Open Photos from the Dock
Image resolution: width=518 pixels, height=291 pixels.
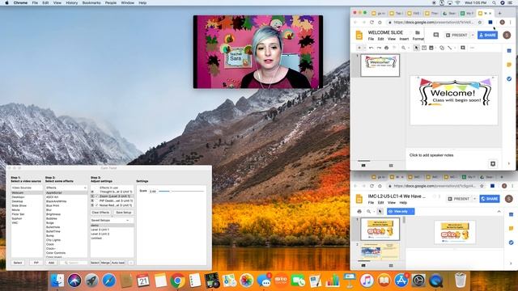(246, 280)
